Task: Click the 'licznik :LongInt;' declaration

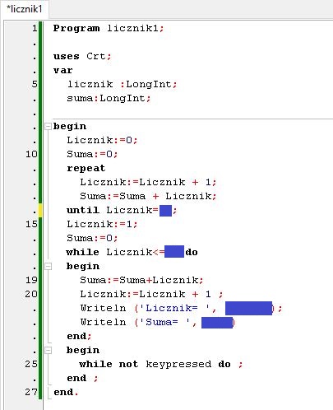Action: click(x=123, y=84)
